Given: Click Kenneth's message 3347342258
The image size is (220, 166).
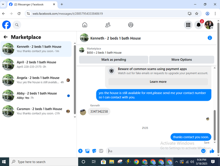Looking at the screenshot, I should (99, 111).
